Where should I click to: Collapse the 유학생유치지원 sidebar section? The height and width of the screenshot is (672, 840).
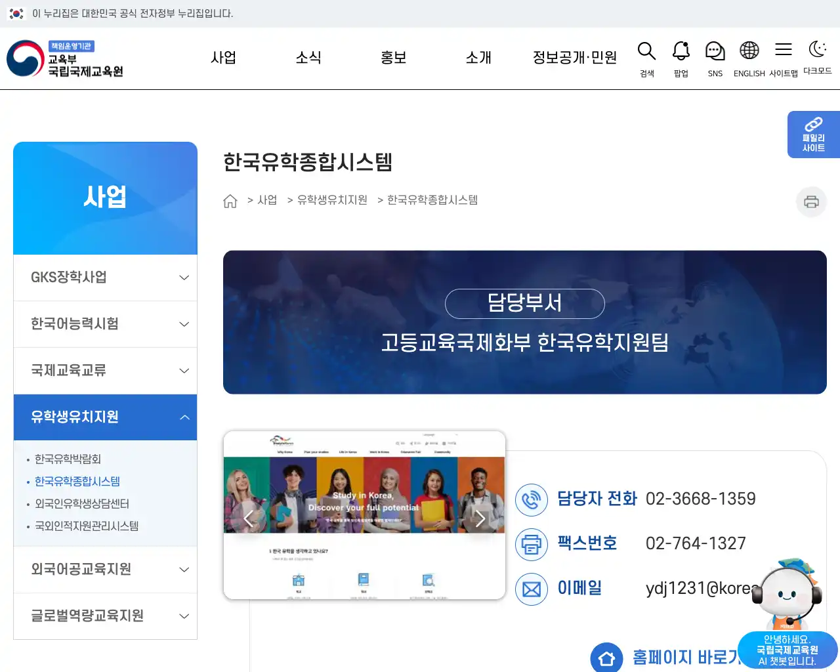click(105, 417)
